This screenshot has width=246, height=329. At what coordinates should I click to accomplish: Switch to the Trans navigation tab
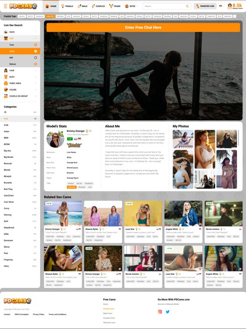pos(115,6)
